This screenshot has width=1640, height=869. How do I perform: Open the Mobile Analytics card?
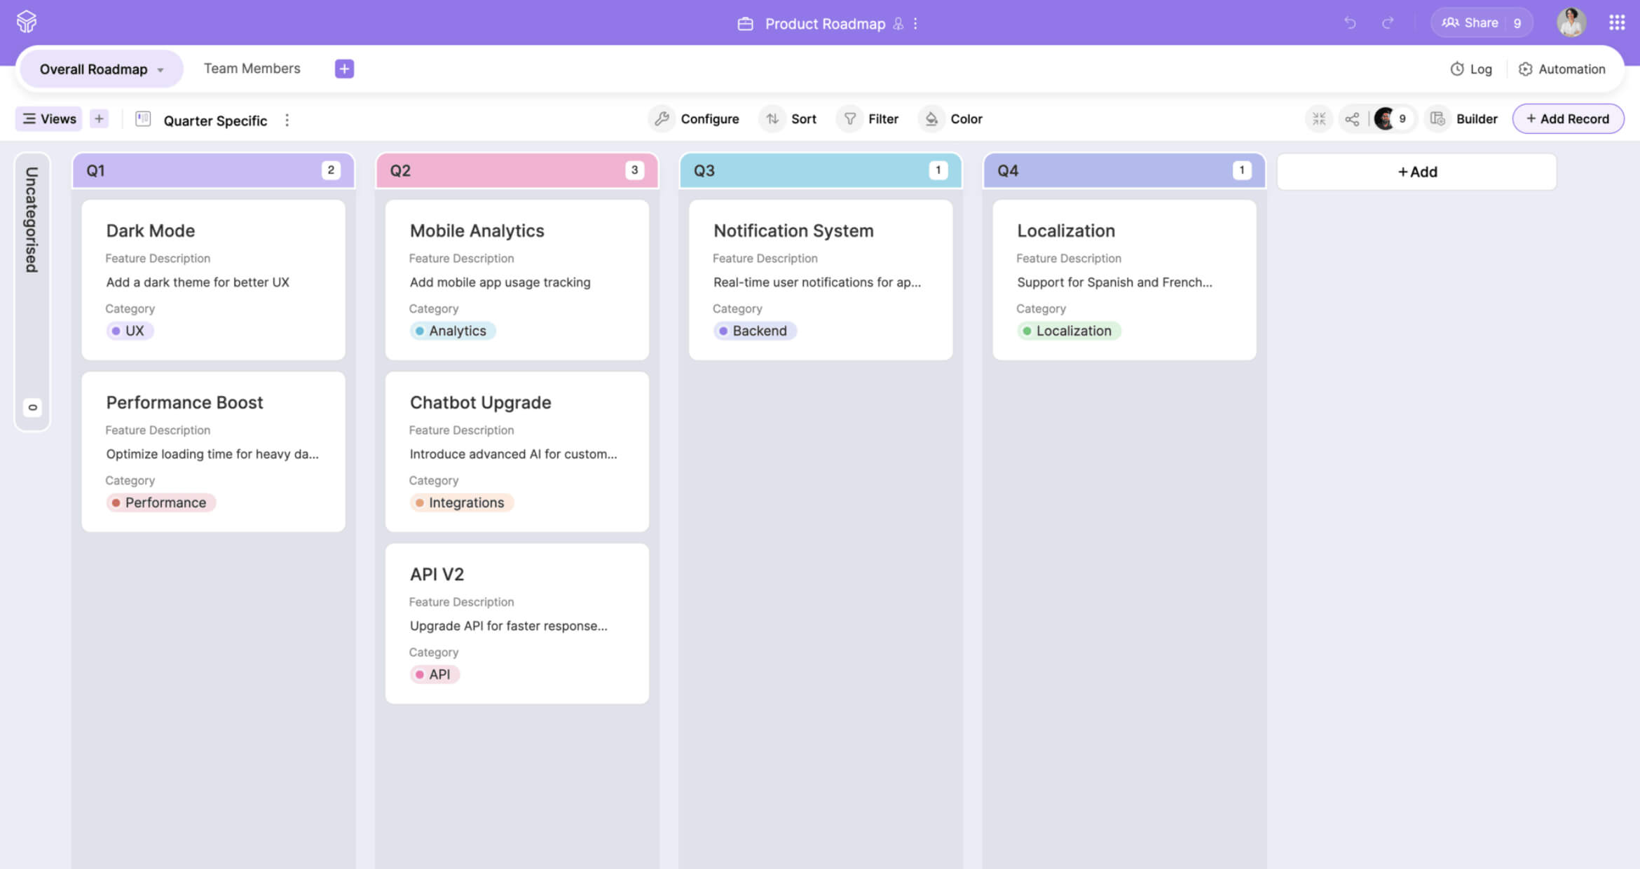(517, 280)
